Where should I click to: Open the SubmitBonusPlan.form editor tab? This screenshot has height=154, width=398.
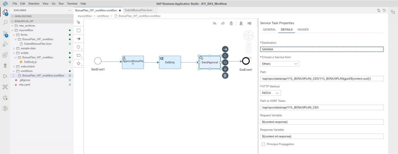click(x=138, y=10)
